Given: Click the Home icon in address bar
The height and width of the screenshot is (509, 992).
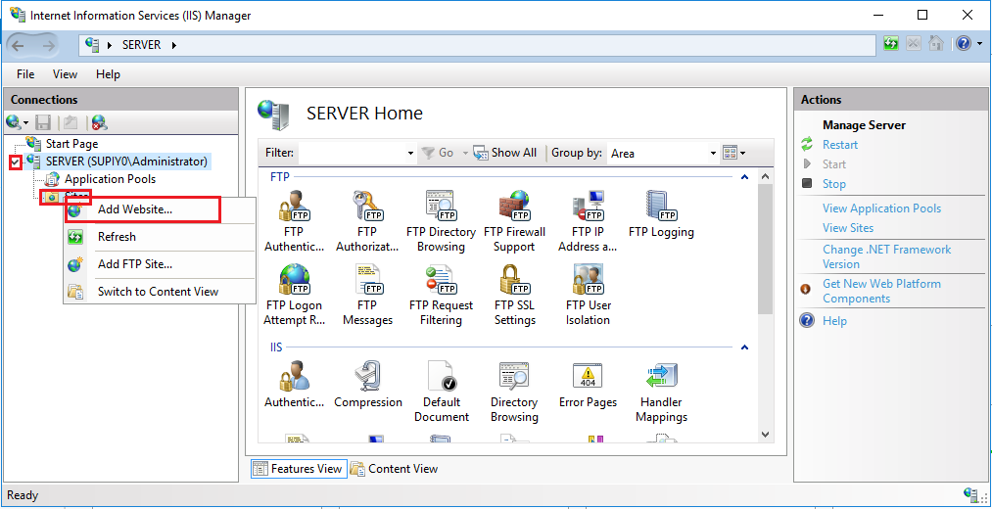Looking at the screenshot, I should (936, 44).
